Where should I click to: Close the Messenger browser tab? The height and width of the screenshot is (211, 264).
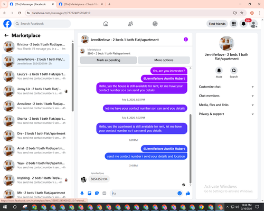coord(53,4)
